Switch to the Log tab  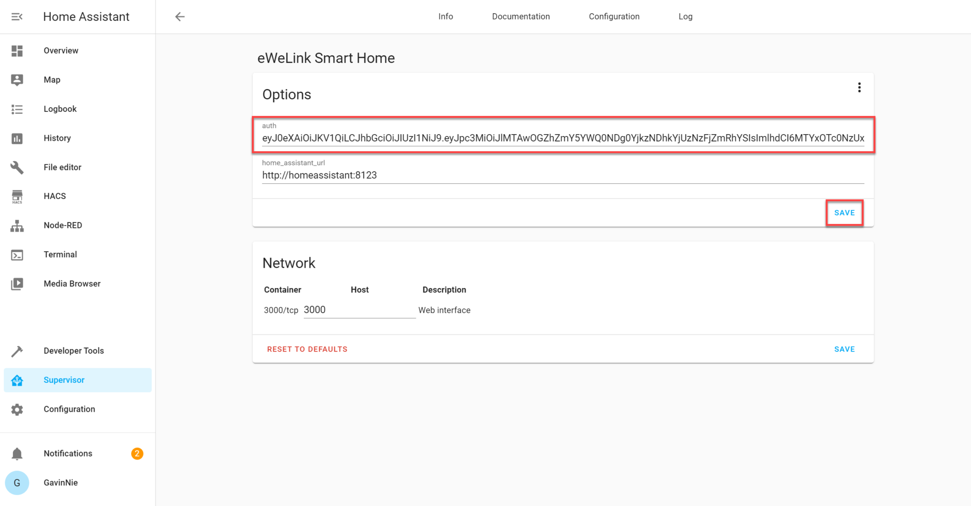685,17
